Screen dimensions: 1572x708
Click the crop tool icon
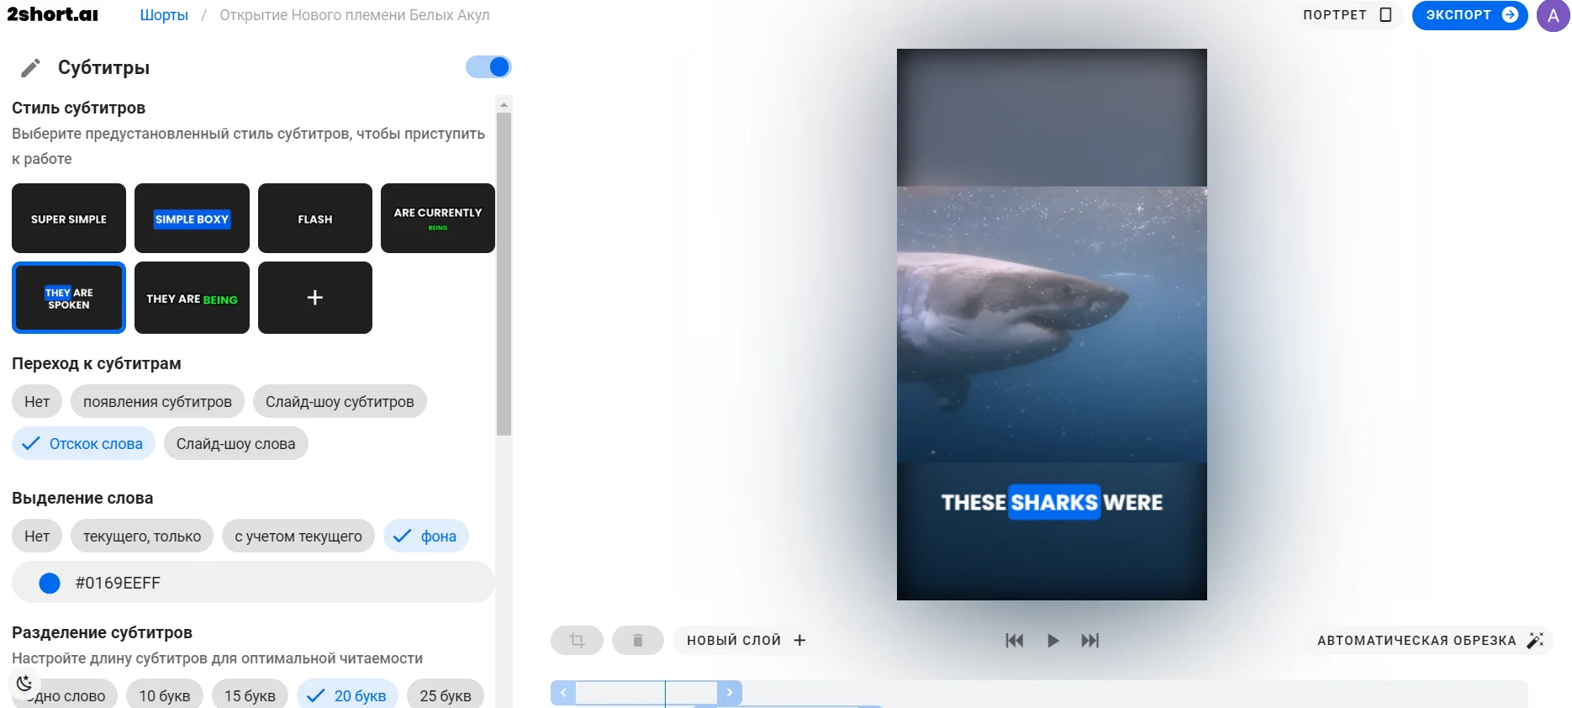pyautogui.click(x=577, y=641)
